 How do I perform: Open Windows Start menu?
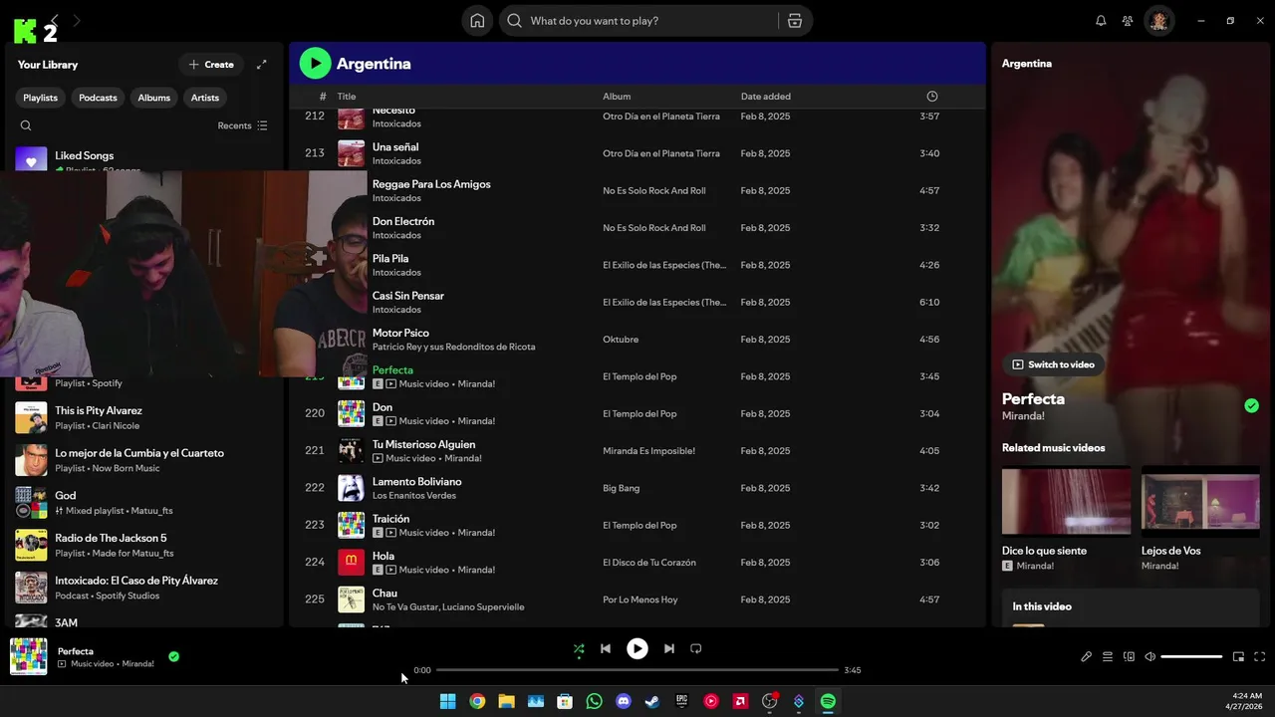pos(448,701)
